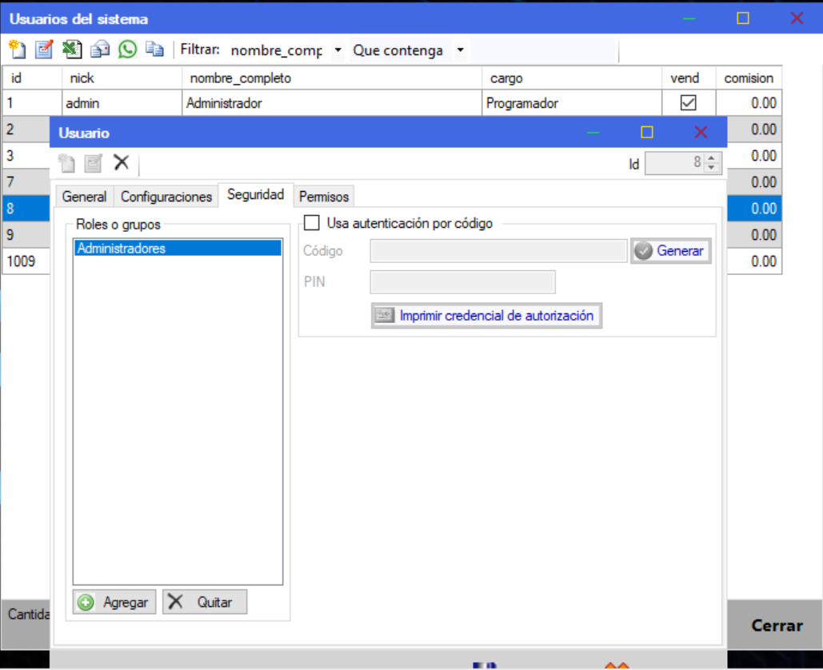Click the WhatsApp share icon
This screenshot has width=823, height=670.
coord(127,50)
